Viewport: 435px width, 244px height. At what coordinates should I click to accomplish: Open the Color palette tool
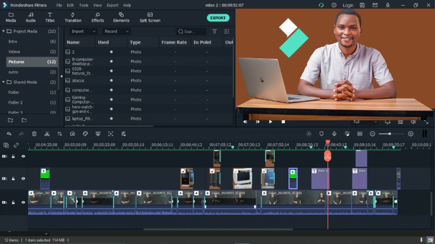(x=85, y=134)
